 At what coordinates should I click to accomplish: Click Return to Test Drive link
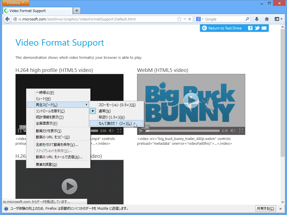pyautogui.click(x=222, y=28)
